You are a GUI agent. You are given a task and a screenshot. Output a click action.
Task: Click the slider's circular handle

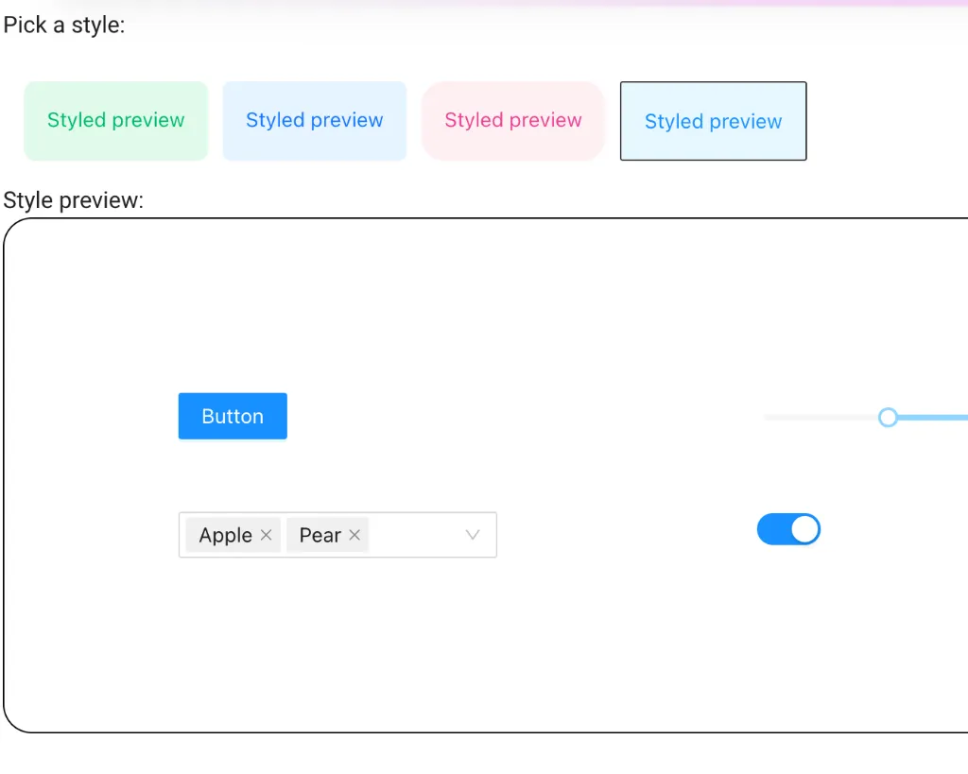click(888, 417)
